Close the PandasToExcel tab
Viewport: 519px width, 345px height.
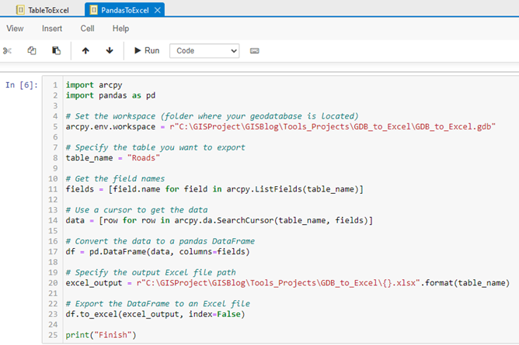[158, 10]
